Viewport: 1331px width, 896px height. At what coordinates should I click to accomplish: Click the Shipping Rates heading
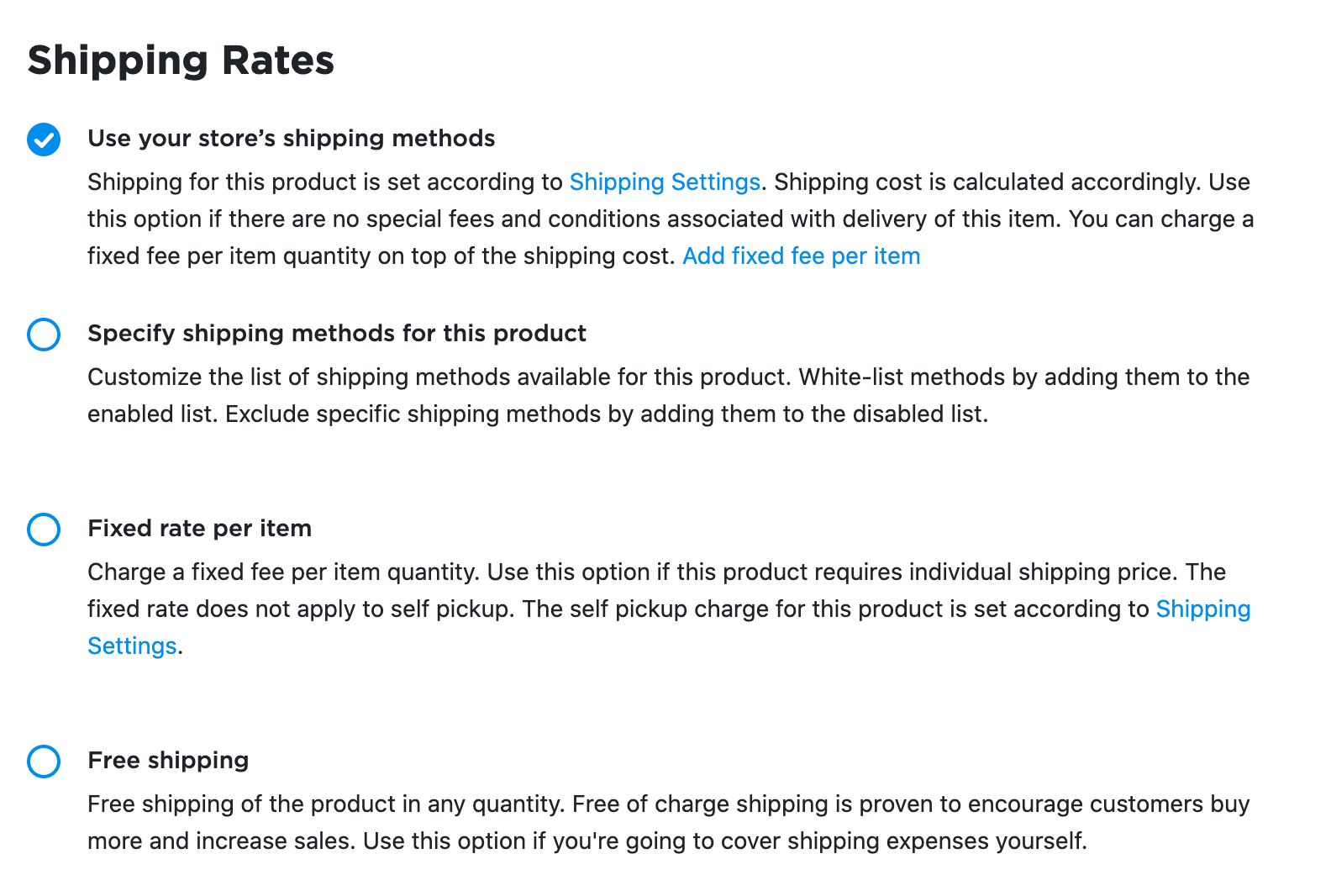(181, 61)
